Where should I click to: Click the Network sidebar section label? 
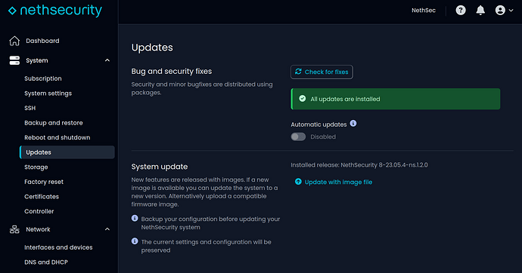(x=38, y=229)
